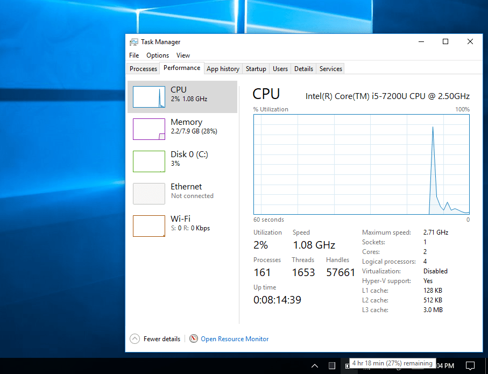
Task: Click the Processes count 161
Action: point(262,272)
